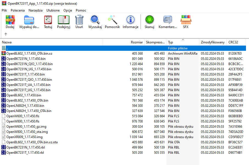The height and width of the screenshot is (165, 249).
Task: Open the Podejrzyj (view) book icon
Action: (x=64, y=20)
